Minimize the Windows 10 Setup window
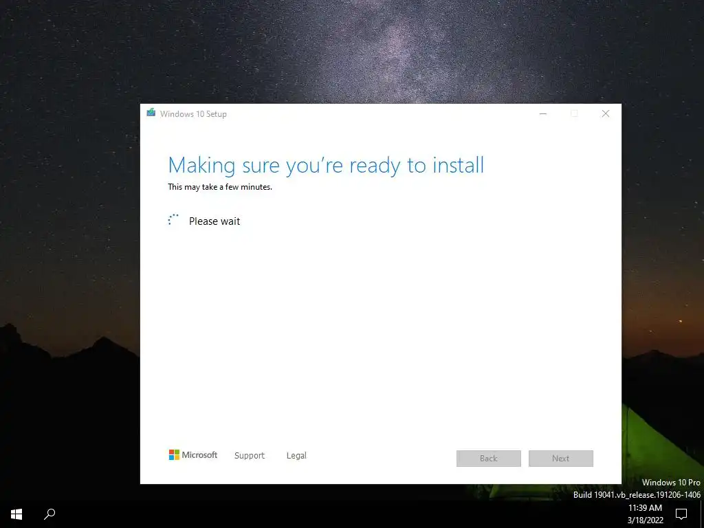704x528 pixels. [543, 113]
